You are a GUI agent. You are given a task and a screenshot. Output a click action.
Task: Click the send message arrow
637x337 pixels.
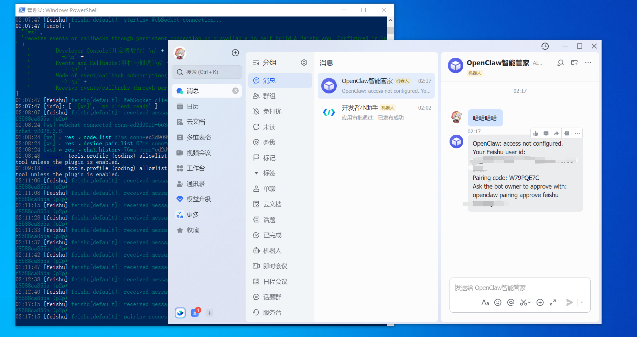click(569, 302)
